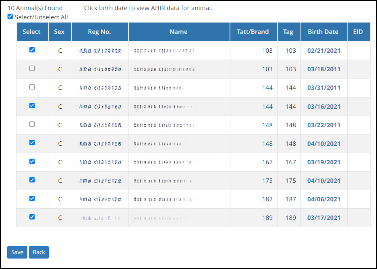Uncheck the row born 03/16/2021

tap(32, 106)
